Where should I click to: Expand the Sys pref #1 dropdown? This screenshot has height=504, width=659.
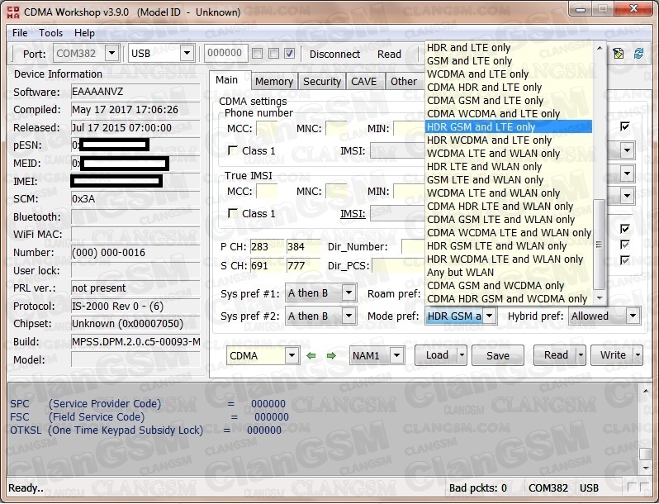click(348, 293)
